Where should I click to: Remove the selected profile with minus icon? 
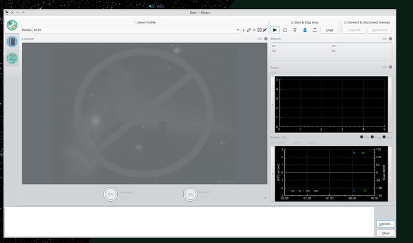(x=254, y=30)
